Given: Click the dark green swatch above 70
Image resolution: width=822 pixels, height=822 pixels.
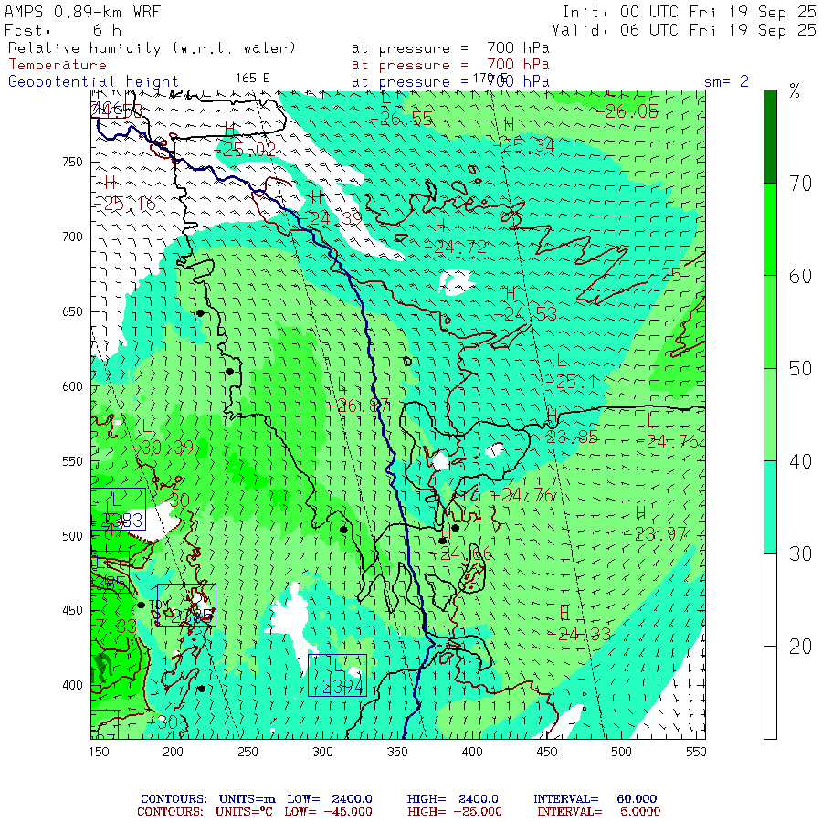Looking at the screenshot, I should (x=770, y=136).
